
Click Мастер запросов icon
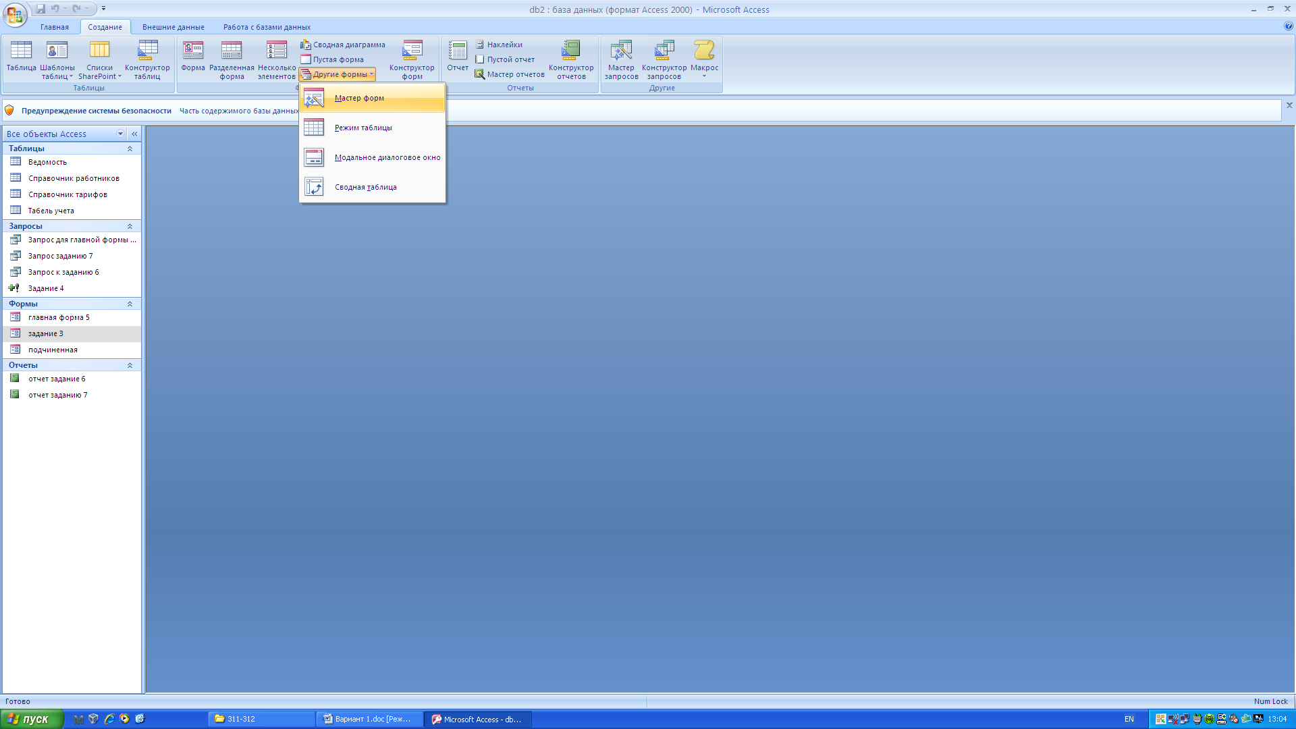coord(621,60)
